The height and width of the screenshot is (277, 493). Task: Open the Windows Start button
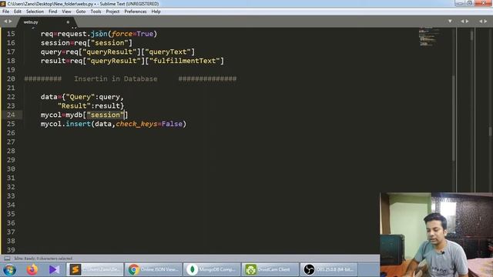pos(10,270)
